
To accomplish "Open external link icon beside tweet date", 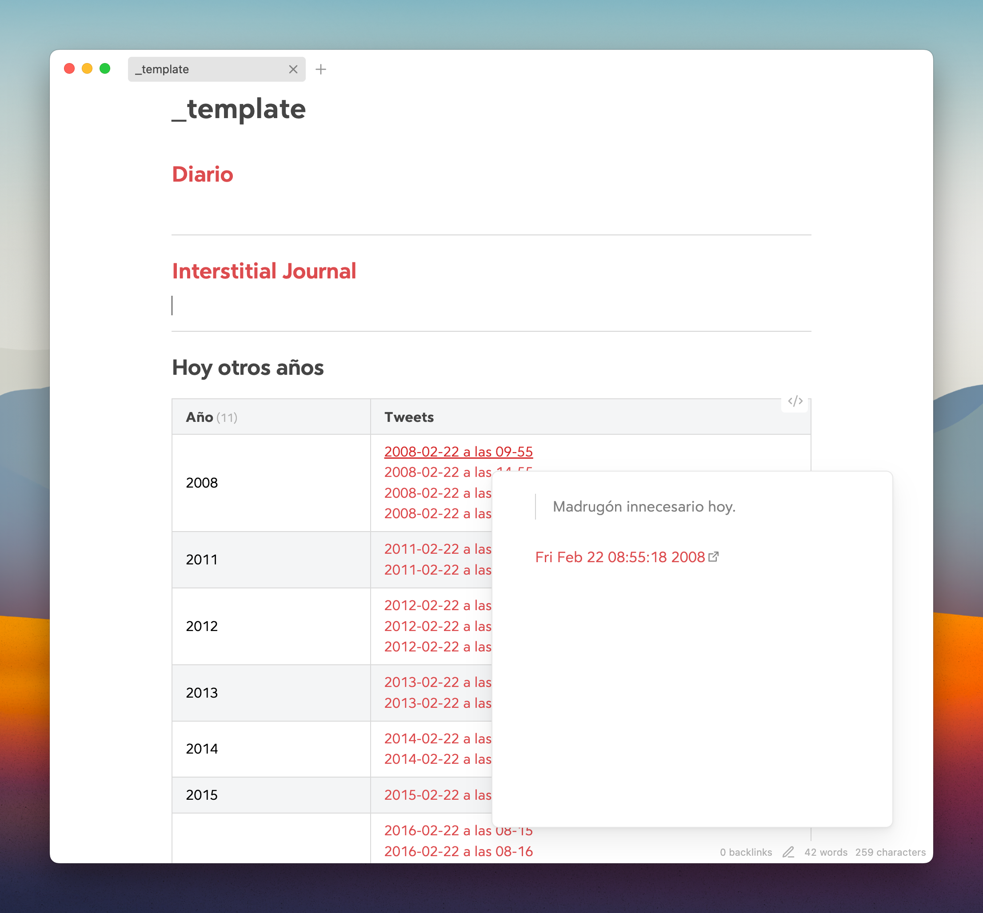I will pos(714,557).
